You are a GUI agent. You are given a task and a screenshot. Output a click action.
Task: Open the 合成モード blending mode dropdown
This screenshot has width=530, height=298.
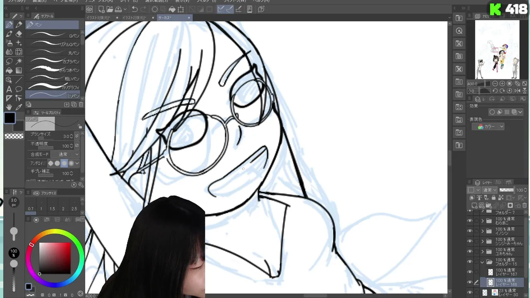[x=65, y=154]
